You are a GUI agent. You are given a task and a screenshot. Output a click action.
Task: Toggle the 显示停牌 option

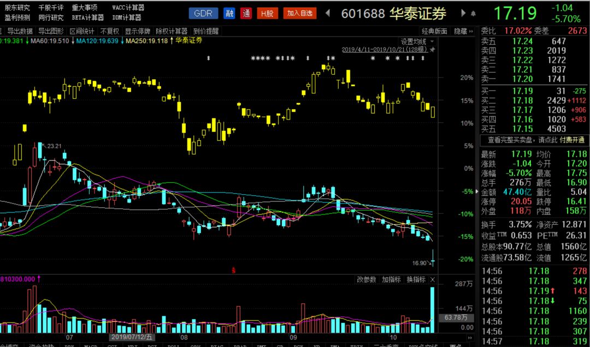[138, 31]
